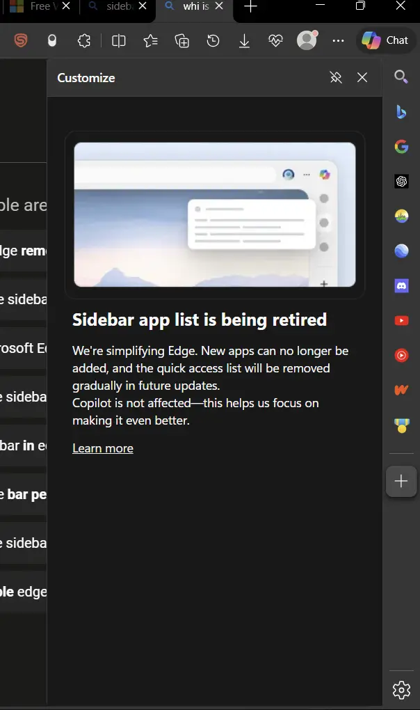Open Discord app in sidebar
The height and width of the screenshot is (710, 420).
pos(401,285)
